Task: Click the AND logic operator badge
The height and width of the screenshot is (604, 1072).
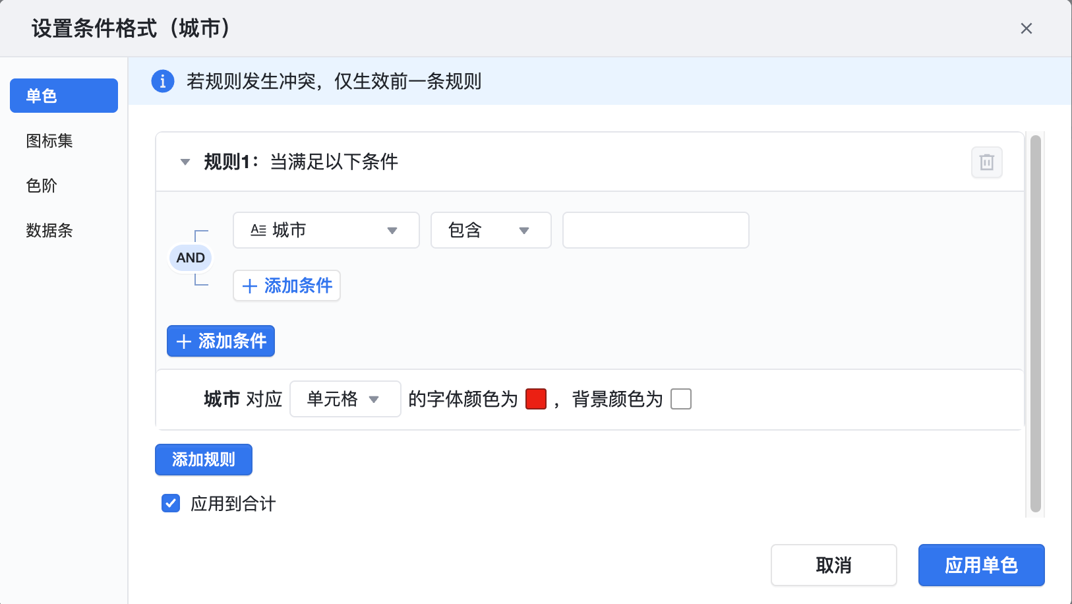Action: pos(191,258)
